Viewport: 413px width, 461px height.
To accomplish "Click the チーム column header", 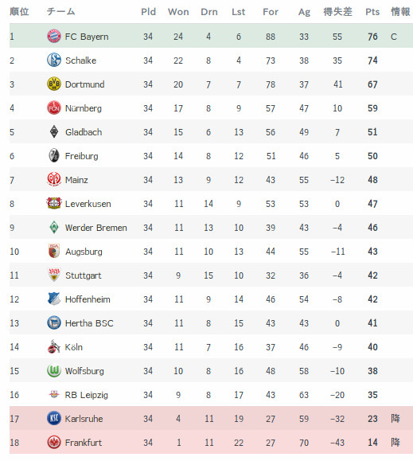I will 60,11.
